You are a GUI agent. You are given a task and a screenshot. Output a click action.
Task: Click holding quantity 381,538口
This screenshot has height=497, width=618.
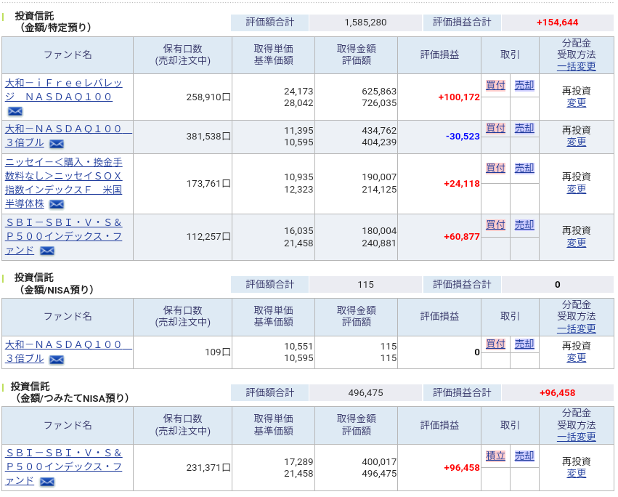point(208,137)
